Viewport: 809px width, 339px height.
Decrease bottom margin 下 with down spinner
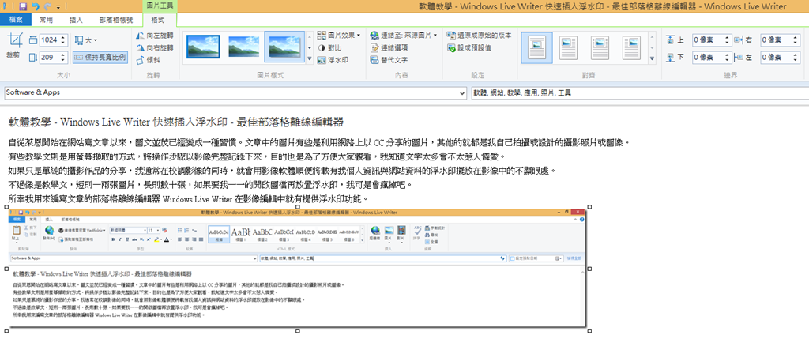coord(728,60)
